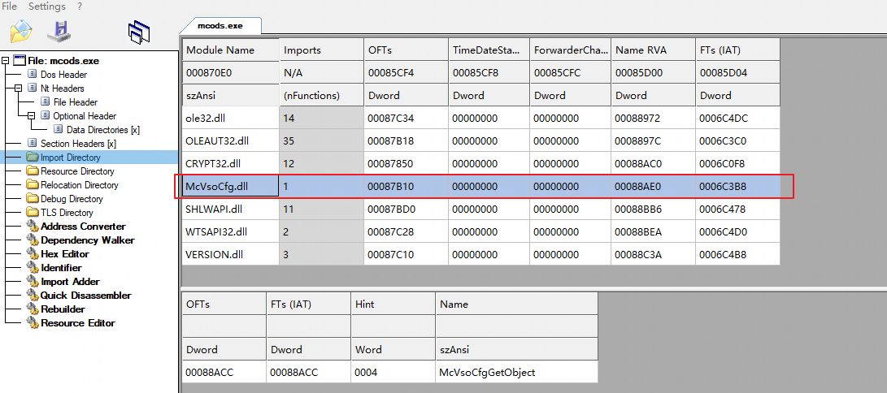This screenshot has width=887, height=393.
Task: Select the VERSION.dll module row
Action: pos(480,254)
